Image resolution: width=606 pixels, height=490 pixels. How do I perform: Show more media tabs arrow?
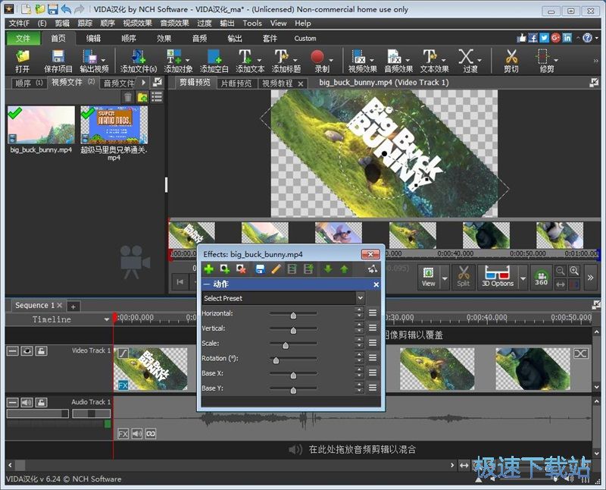144,83
